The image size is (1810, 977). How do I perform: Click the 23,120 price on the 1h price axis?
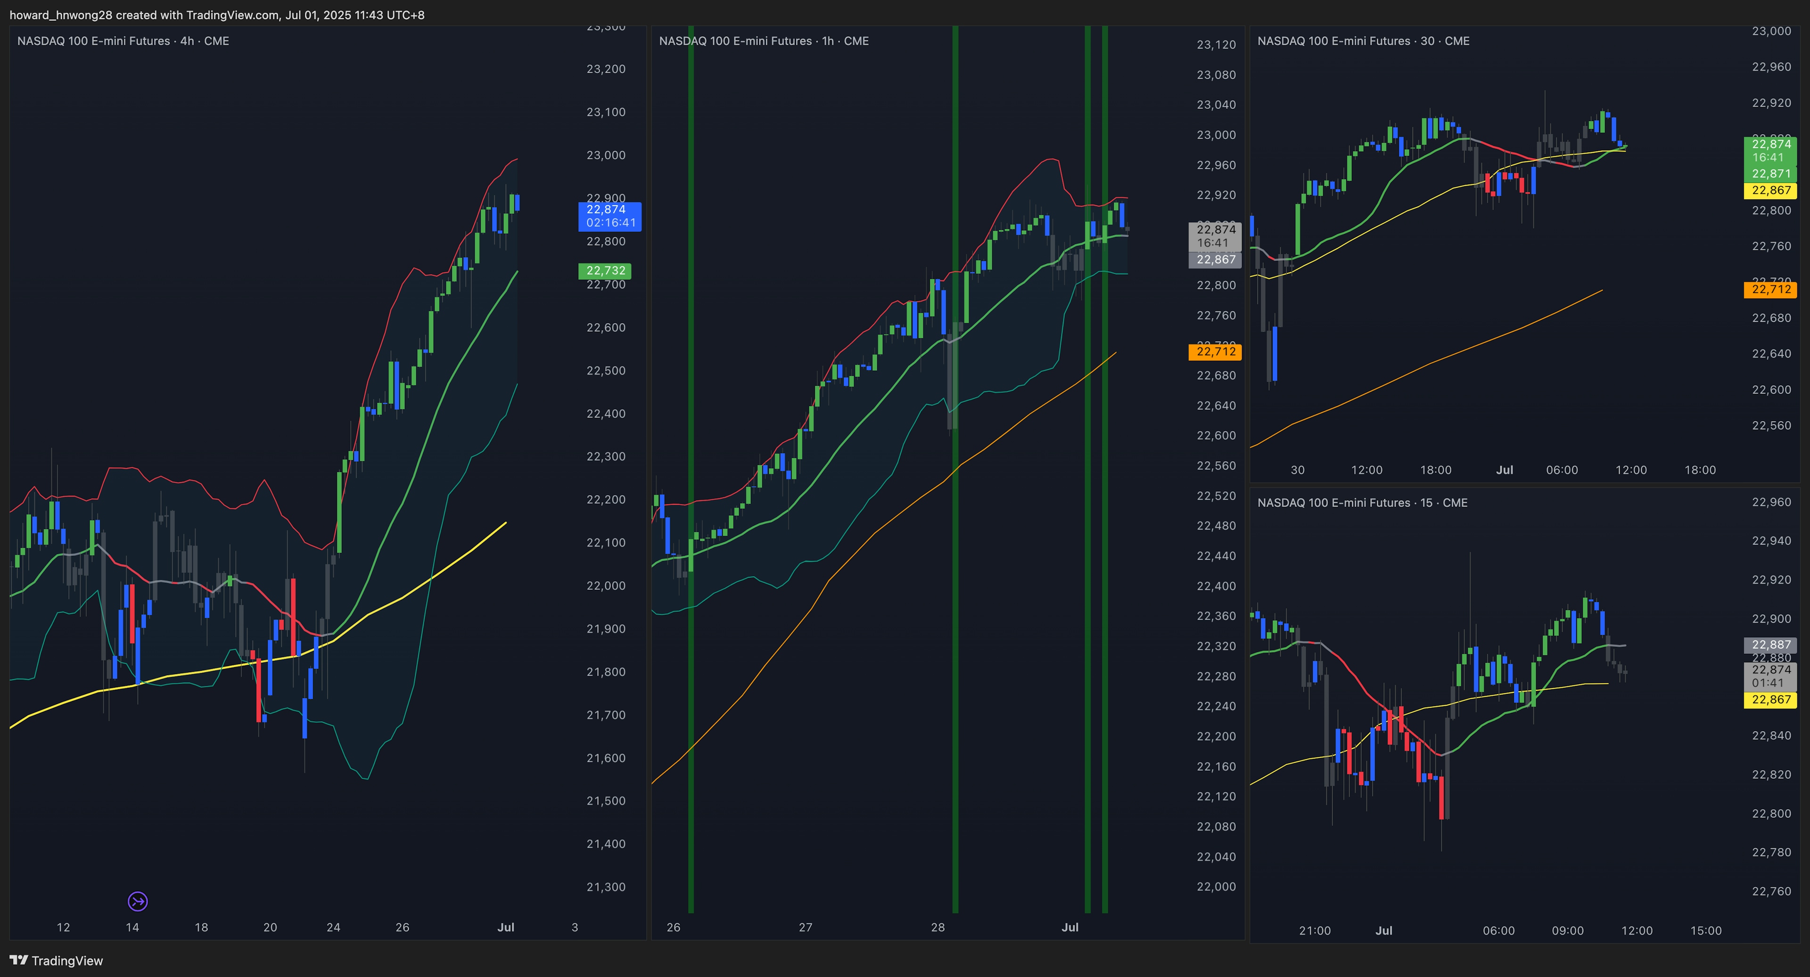1216,44
